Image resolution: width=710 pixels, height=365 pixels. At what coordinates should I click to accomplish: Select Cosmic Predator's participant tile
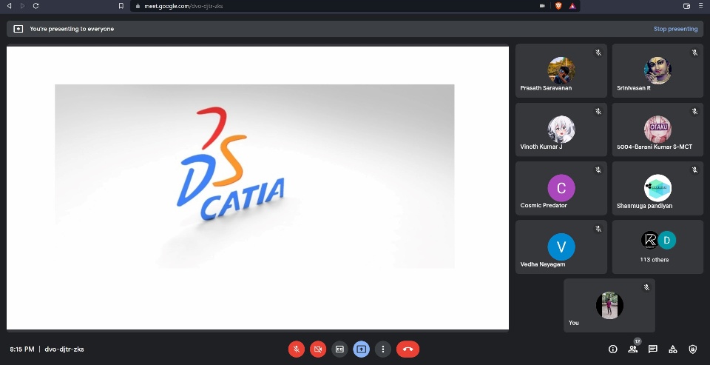[x=561, y=188]
